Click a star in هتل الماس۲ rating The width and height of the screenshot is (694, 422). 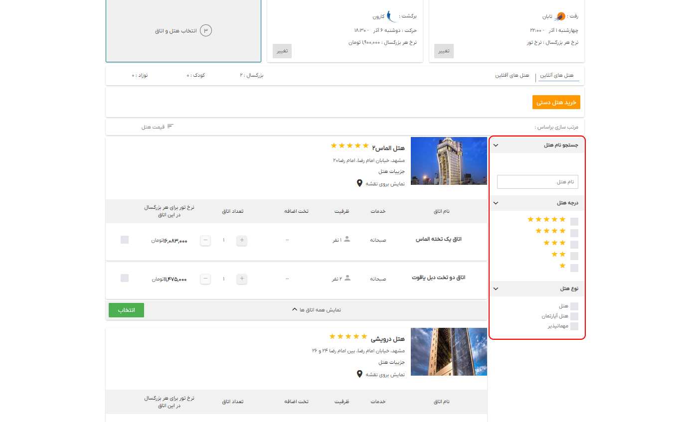tap(349, 145)
